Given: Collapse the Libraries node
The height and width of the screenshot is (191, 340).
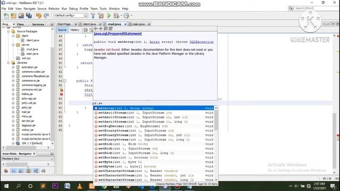Looking at the screenshot, I should (8, 63).
